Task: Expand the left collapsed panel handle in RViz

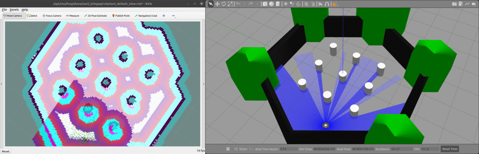Action: pos(2,84)
